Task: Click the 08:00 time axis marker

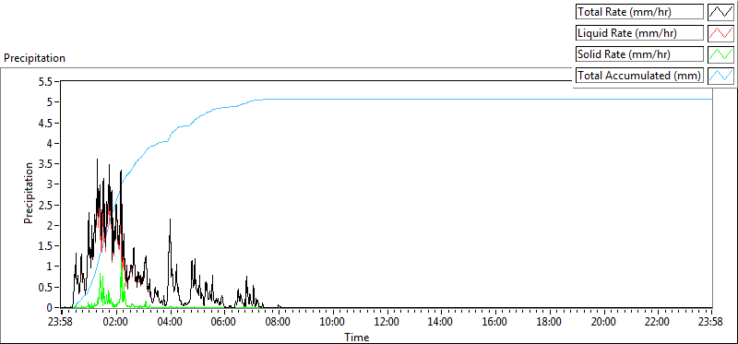Action: (x=279, y=323)
